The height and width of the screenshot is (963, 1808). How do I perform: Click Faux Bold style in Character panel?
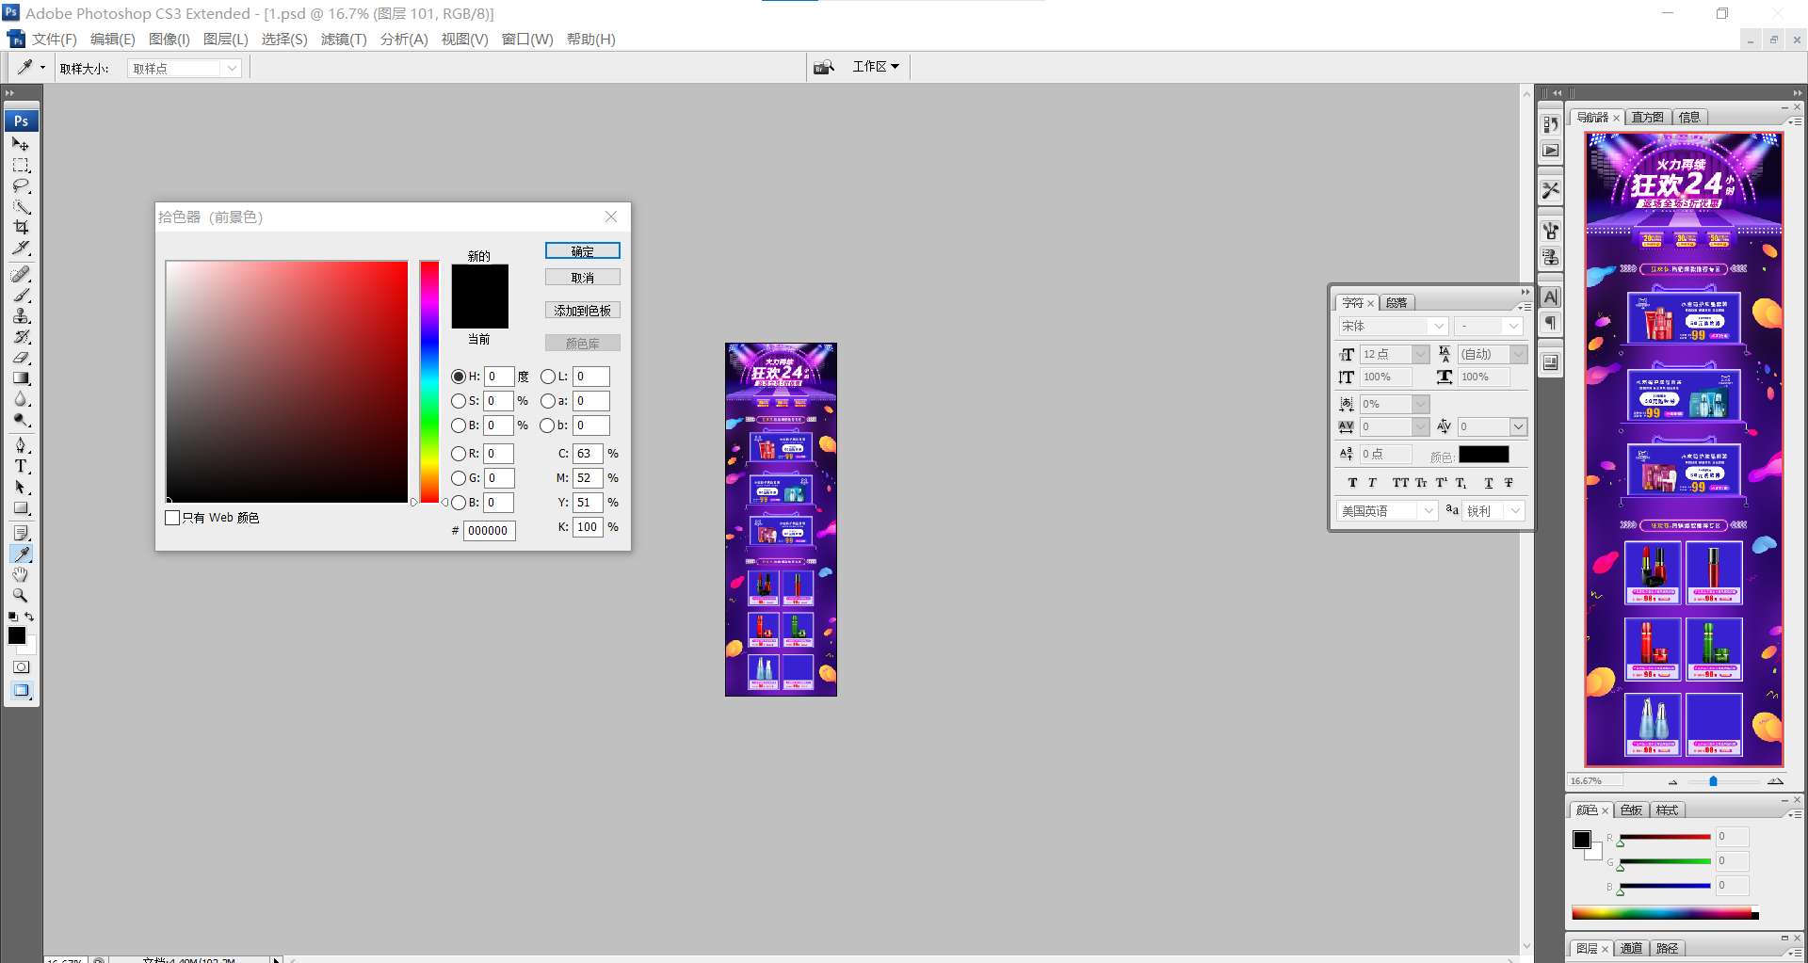click(1352, 483)
